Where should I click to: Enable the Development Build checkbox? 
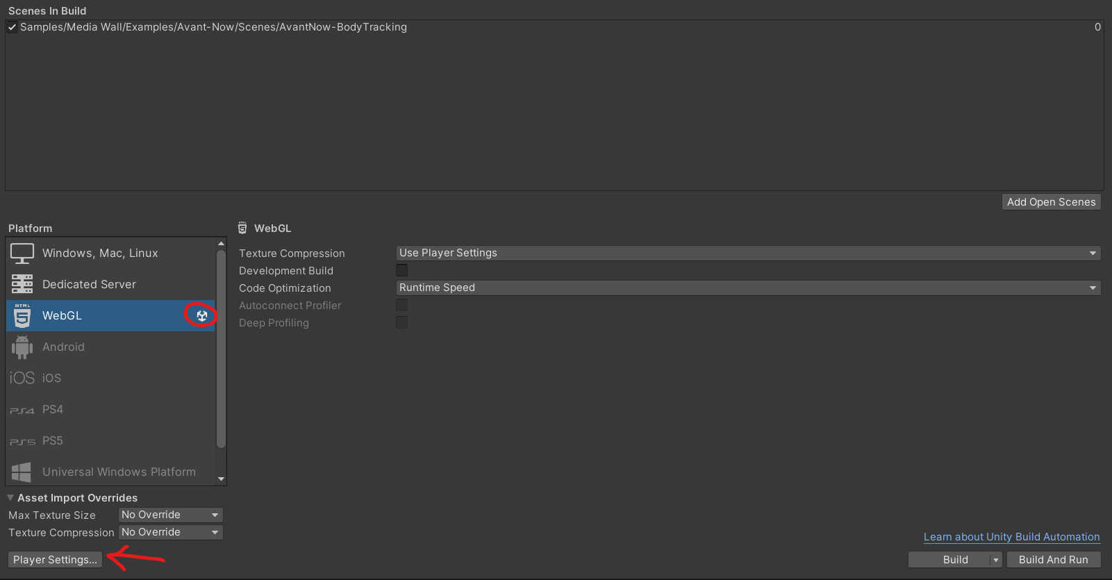pos(402,270)
